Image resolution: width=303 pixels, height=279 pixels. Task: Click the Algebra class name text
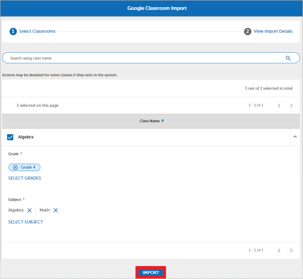[25, 137]
